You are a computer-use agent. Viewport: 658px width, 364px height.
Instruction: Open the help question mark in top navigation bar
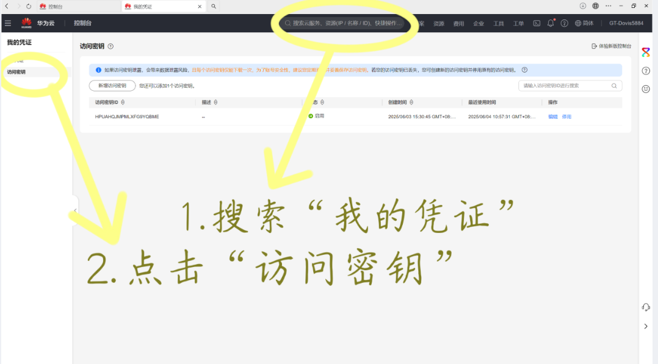(x=565, y=23)
